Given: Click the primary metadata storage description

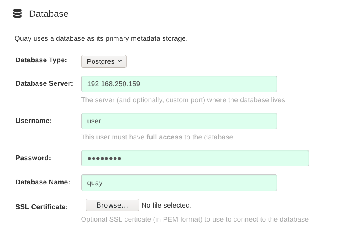Looking at the screenshot, I should (101, 38).
